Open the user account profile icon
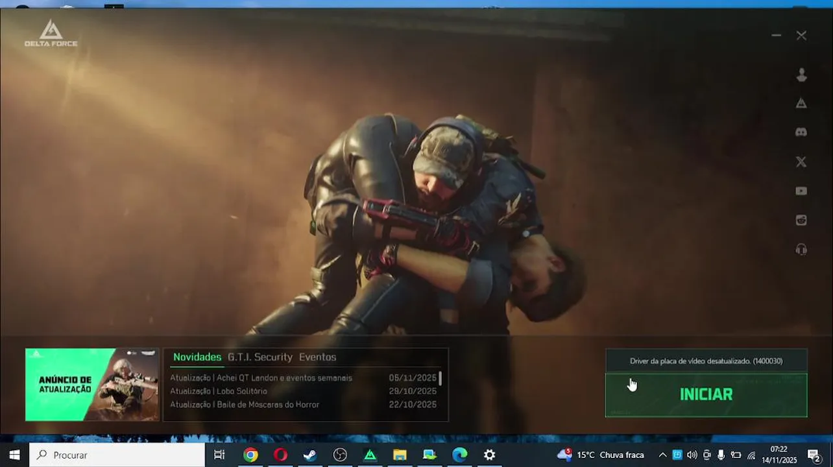The image size is (833, 467). tap(801, 75)
